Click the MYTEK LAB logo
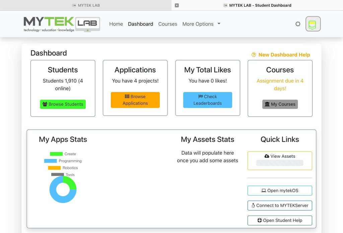Image resolution: width=343 pixels, height=233 pixels. 62,24
